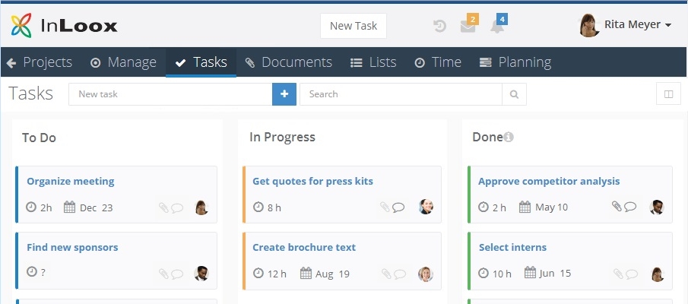688x304 pixels.
Task: Open Approve competitor analysis task
Action: [549, 181]
